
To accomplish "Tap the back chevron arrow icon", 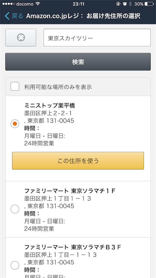I will (x=7, y=16).
